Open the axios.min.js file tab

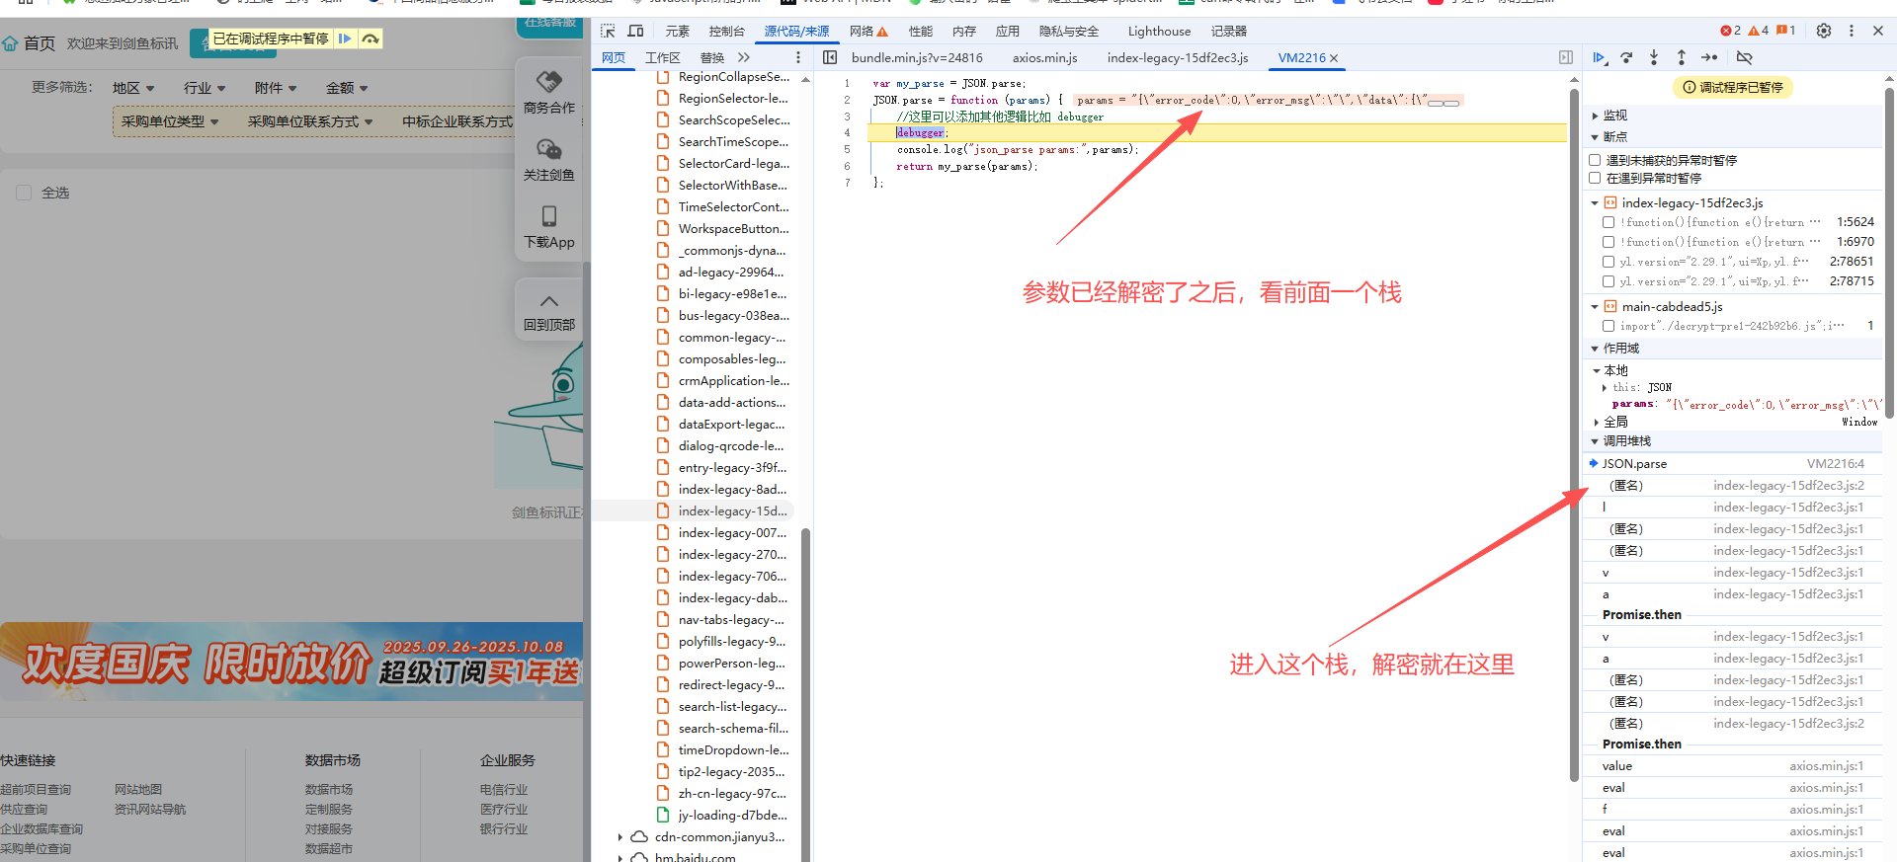(x=1044, y=57)
